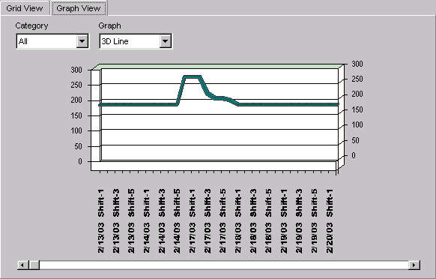This screenshot has width=436, height=279.
Task: Click the empty horizontal scrollbar track
Action: [224, 265]
